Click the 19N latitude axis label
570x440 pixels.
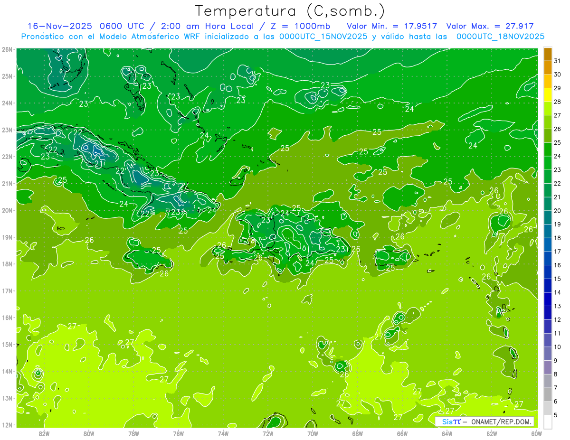[7, 237]
